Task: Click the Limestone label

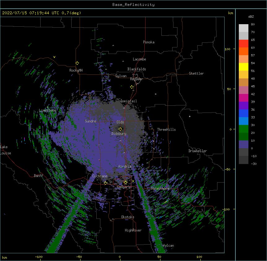Action: click(47, 110)
